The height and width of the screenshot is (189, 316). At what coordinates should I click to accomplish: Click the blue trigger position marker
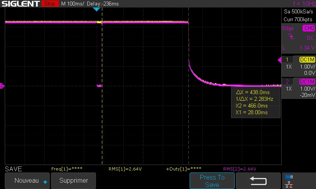(96, 9)
